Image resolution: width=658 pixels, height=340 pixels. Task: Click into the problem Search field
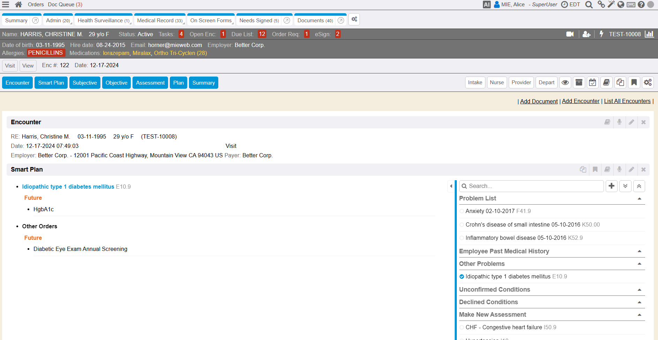[x=534, y=186]
